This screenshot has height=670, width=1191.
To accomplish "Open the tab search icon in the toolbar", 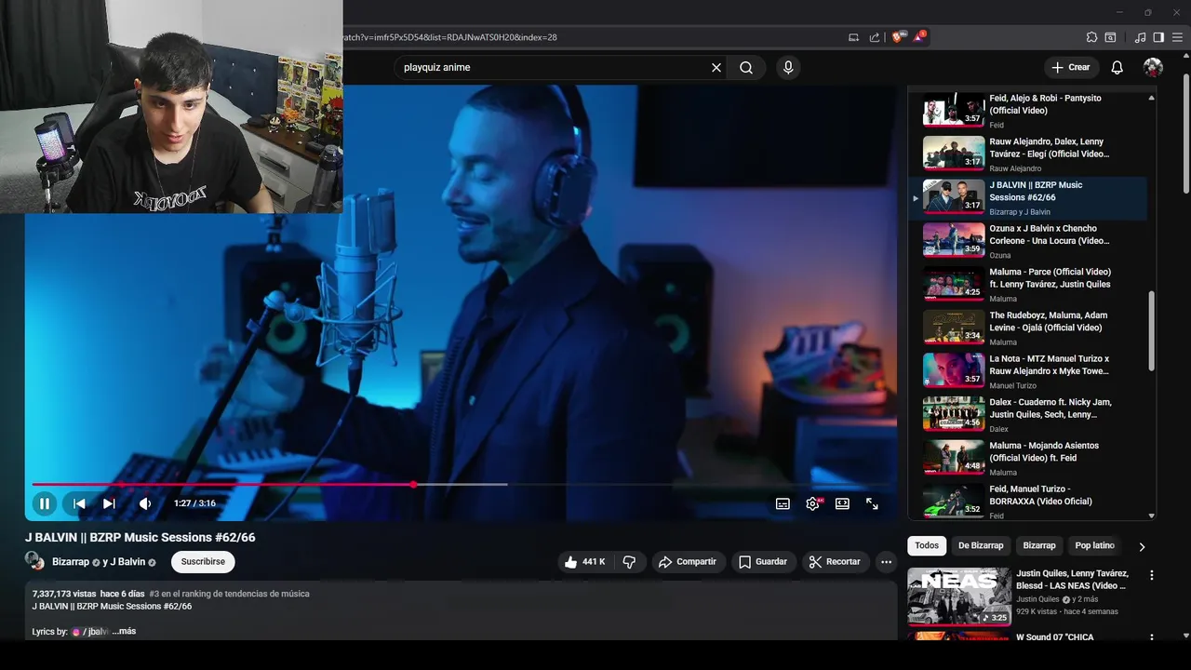I will pyautogui.click(x=1110, y=37).
